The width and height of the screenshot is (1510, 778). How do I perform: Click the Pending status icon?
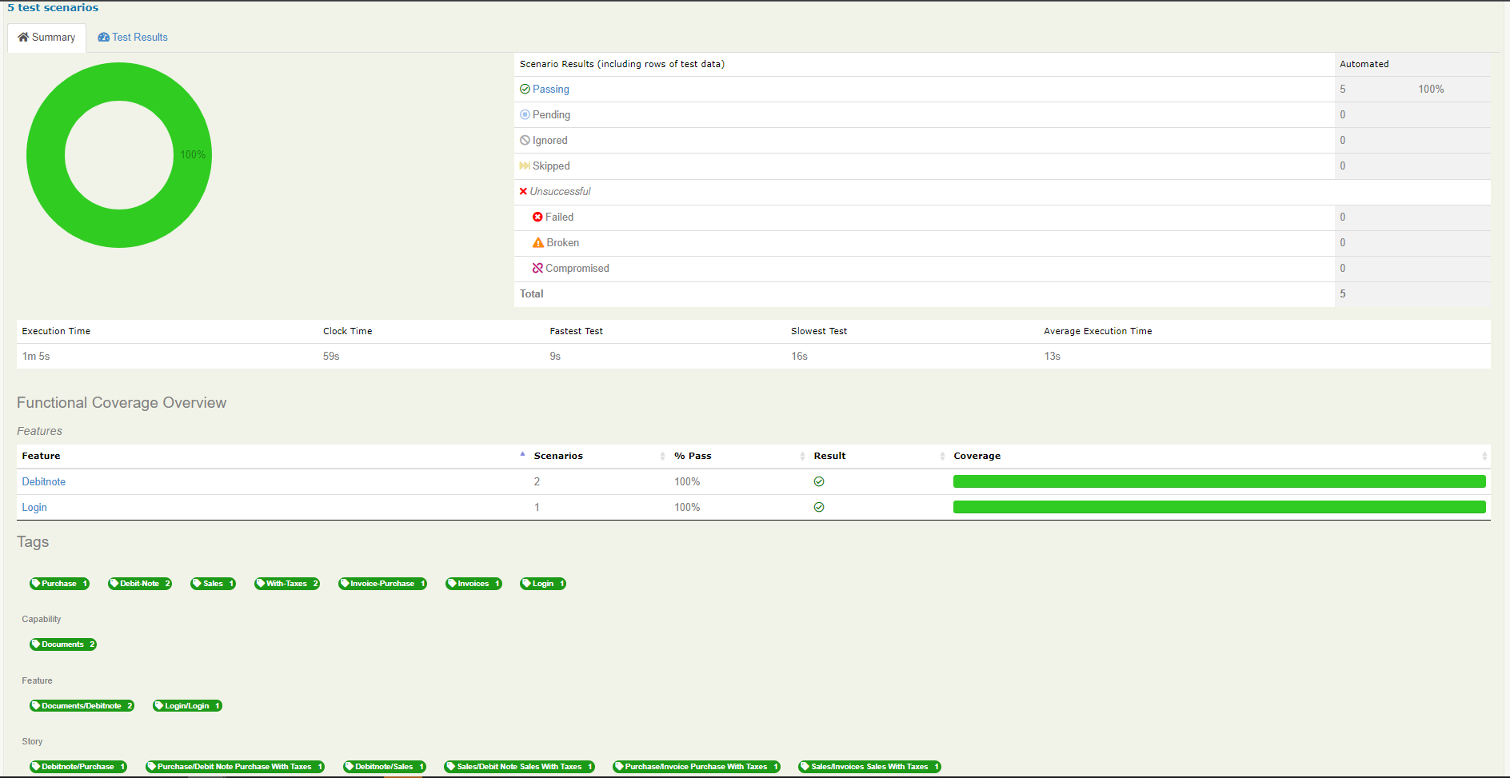pyautogui.click(x=525, y=114)
